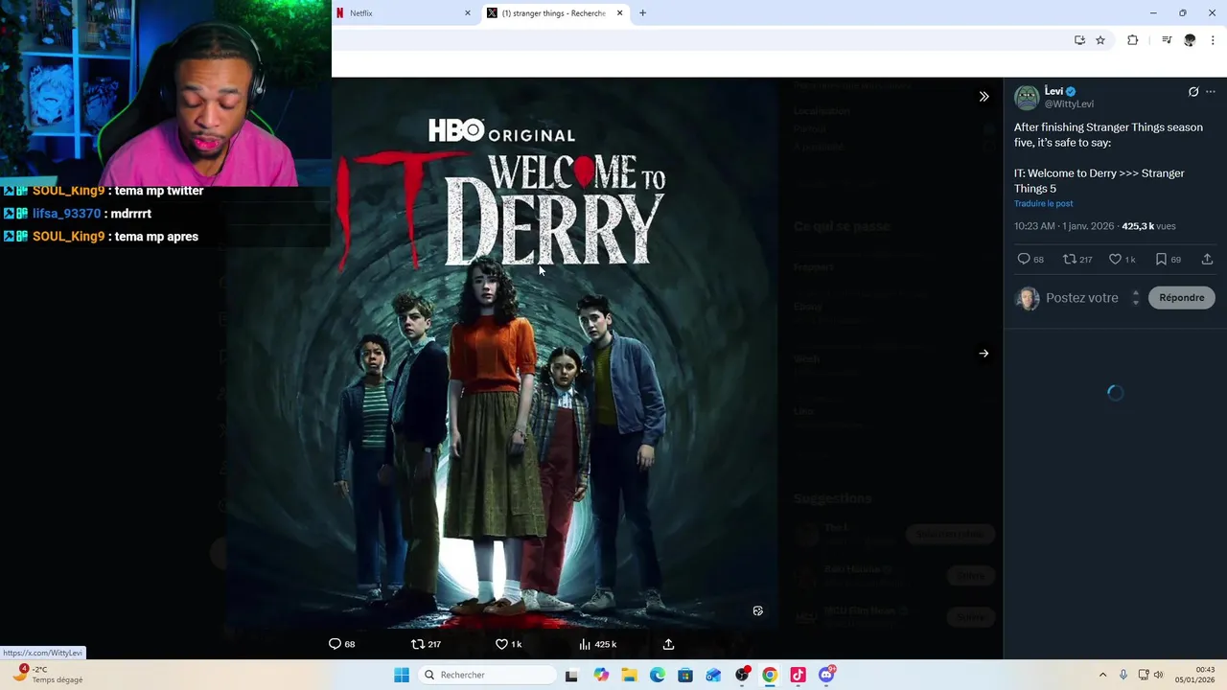The image size is (1227, 690).
Task: Click chat message 'tema mp apres'
Action: (x=156, y=237)
